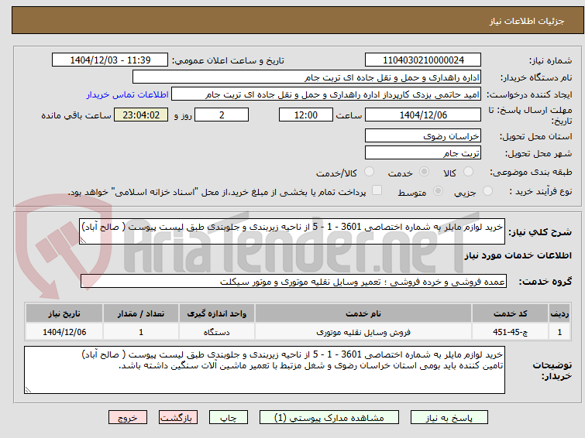Click the ردیف column header
The image size is (585, 438).
(559, 313)
